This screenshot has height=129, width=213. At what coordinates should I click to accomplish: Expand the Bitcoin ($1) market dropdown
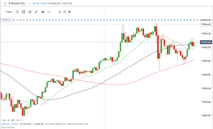29,4
